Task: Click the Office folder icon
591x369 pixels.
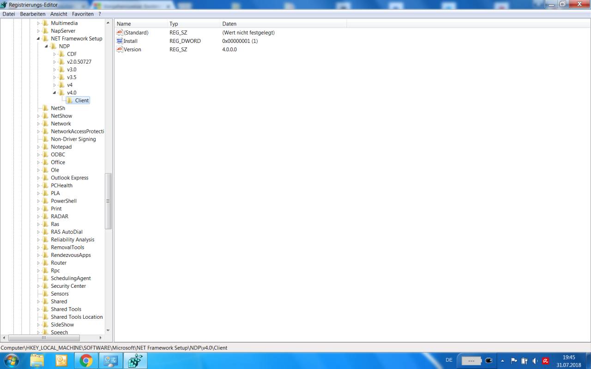Action: (x=45, y=162)
